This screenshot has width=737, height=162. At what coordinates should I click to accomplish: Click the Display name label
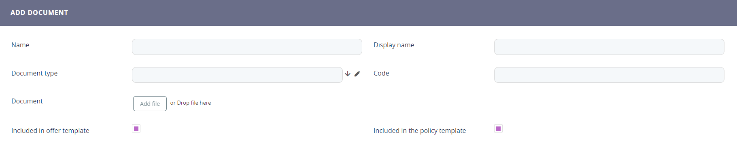click(394, 45)
